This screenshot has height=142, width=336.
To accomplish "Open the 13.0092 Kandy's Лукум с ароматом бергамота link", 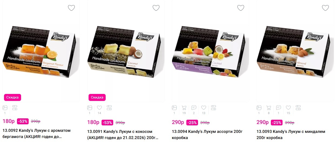I will (36, 134).
